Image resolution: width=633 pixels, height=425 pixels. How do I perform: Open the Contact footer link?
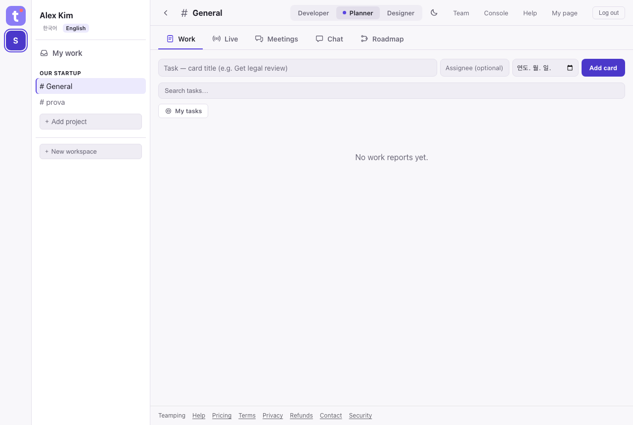point(331,416)
